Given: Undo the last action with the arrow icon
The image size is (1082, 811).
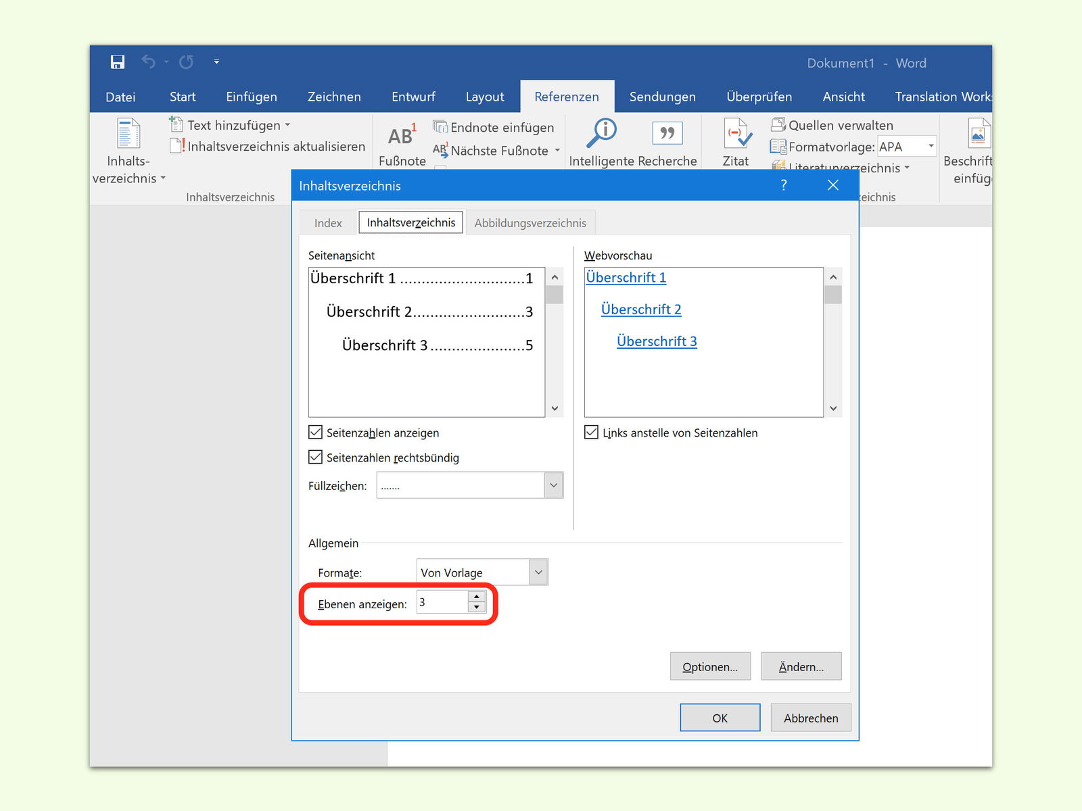Looking at the screenshot, I should [x=149, y=62].
